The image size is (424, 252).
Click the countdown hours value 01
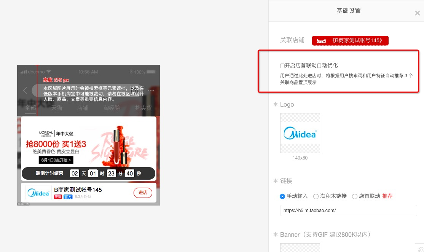click(x=93, y=174)
